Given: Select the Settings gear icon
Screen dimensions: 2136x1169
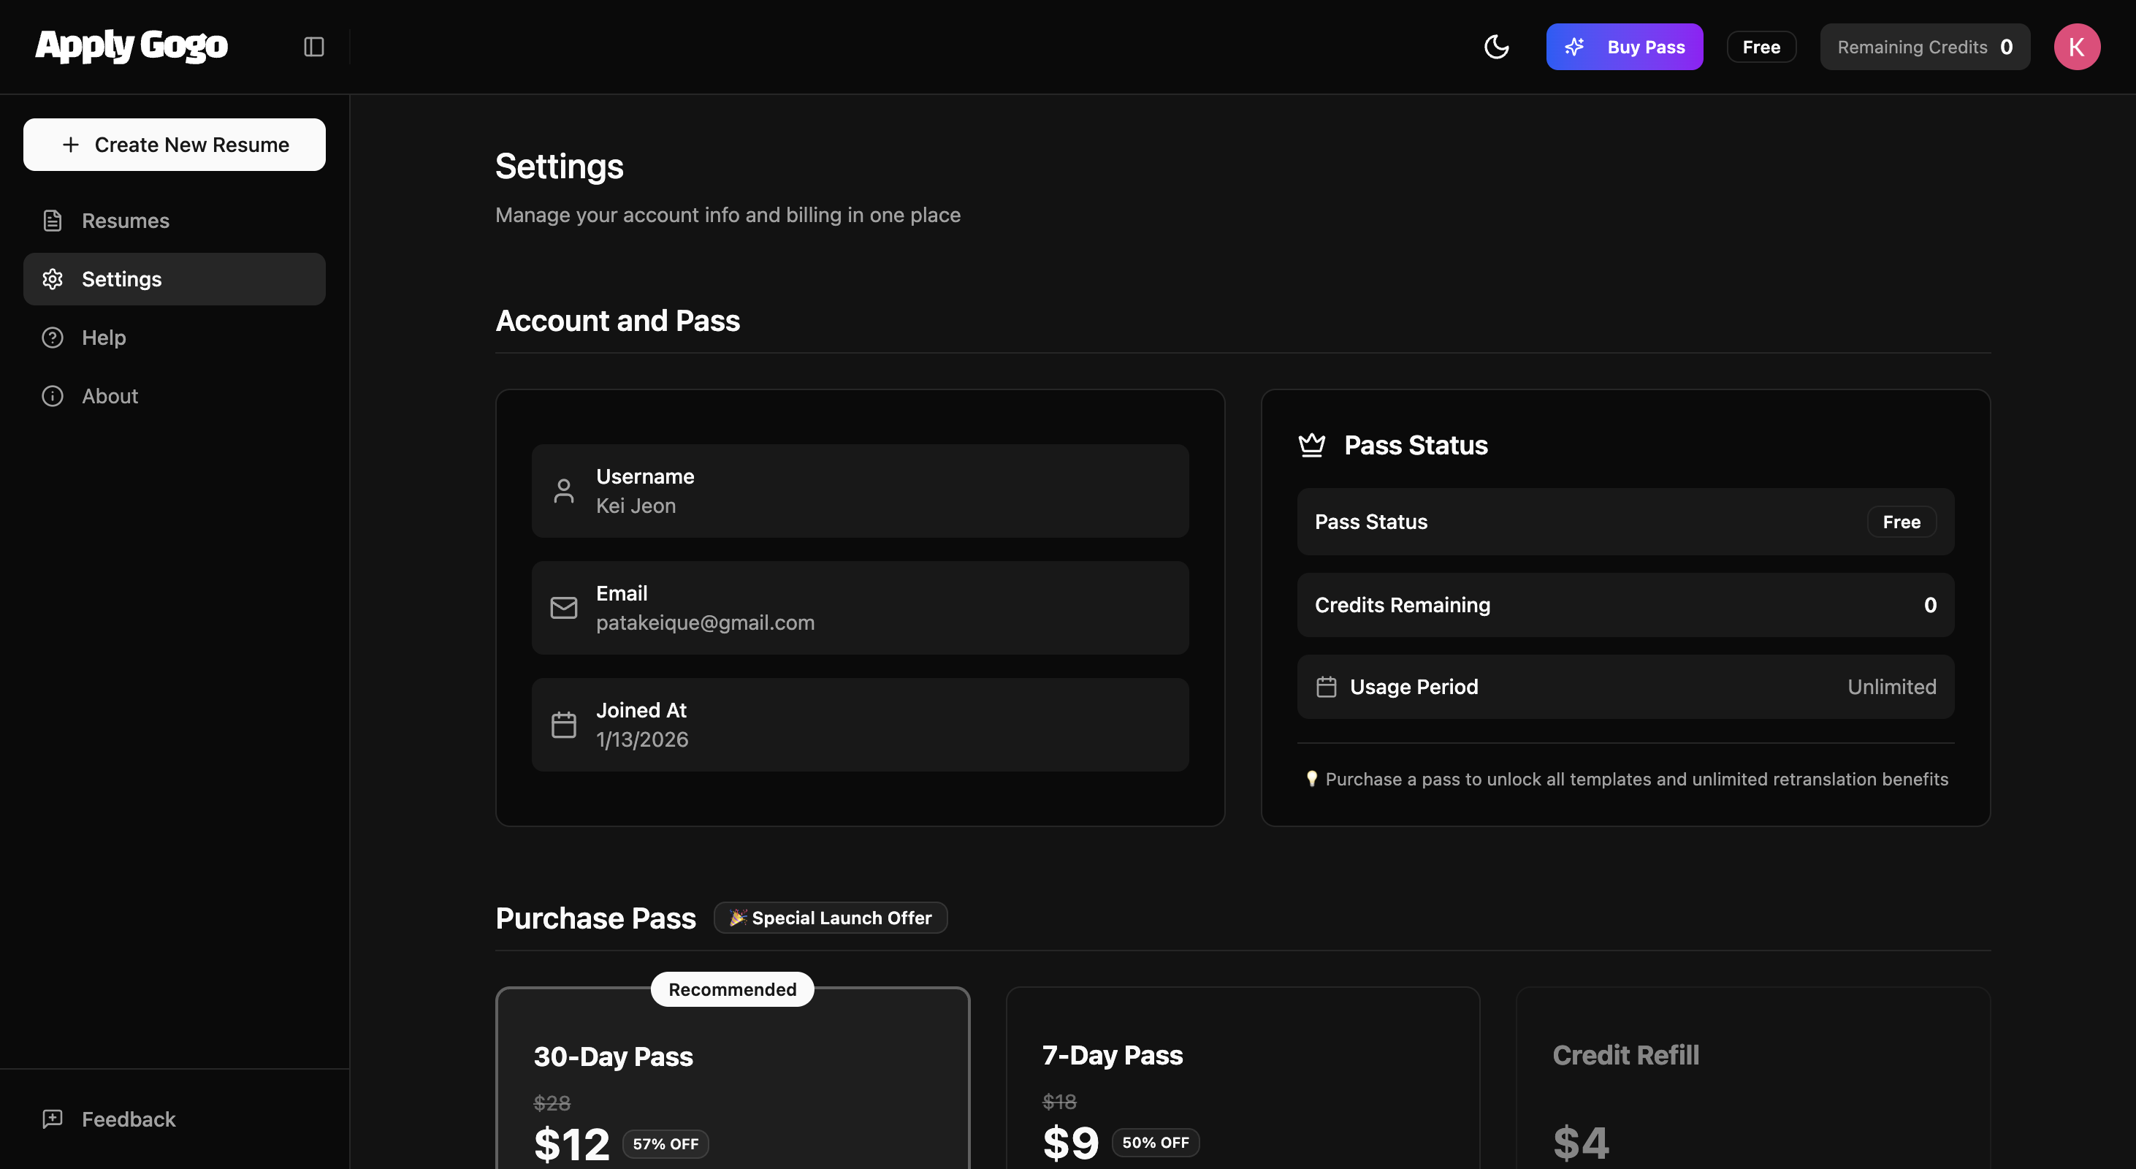Looking at the screenshot, I should [x=53, y=278].
